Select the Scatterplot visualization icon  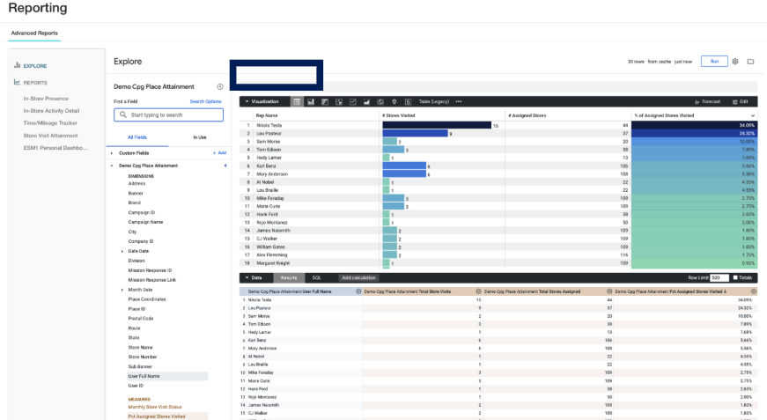(x=338, y=102)
